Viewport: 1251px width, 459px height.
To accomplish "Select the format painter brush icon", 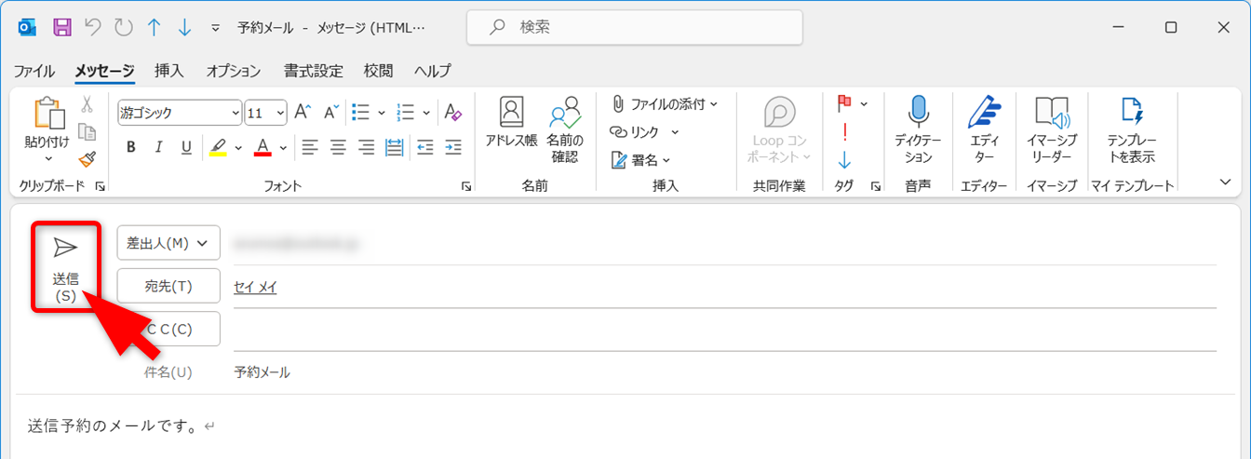I will 87,160.
